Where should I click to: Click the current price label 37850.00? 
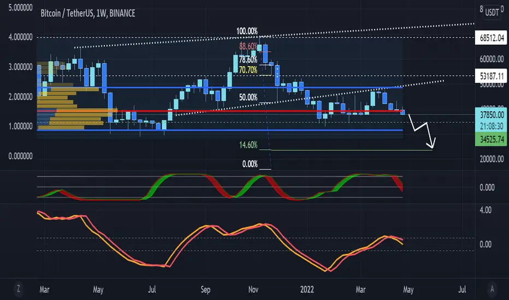coord(492,115)
